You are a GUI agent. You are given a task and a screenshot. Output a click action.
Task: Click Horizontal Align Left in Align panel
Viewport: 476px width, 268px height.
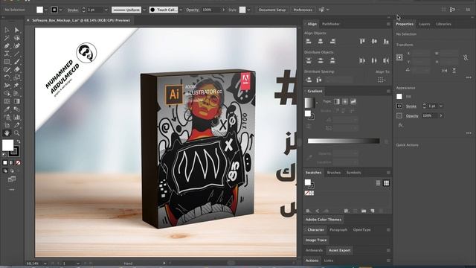pos(309,41)
